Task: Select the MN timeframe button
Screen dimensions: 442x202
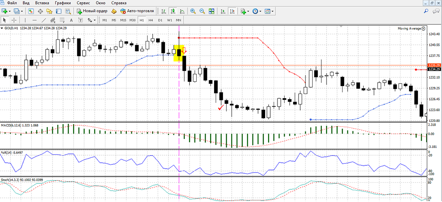Action: (178, 20)
